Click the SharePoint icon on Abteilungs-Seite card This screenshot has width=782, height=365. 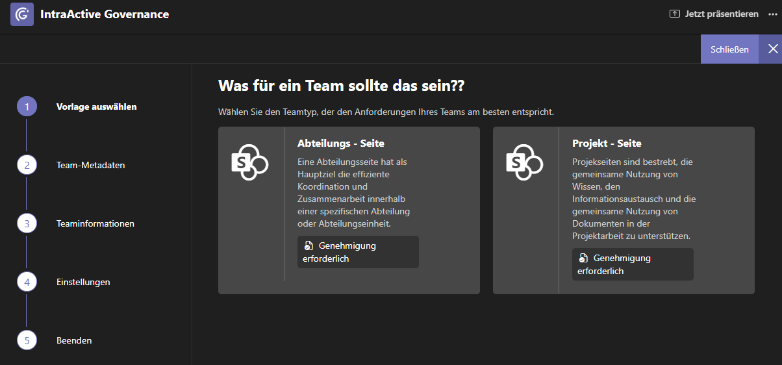point(250,162)
